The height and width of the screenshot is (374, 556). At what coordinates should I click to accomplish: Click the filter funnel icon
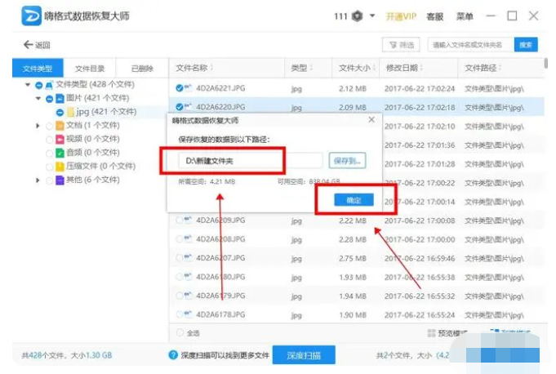(x=393, y=45)
